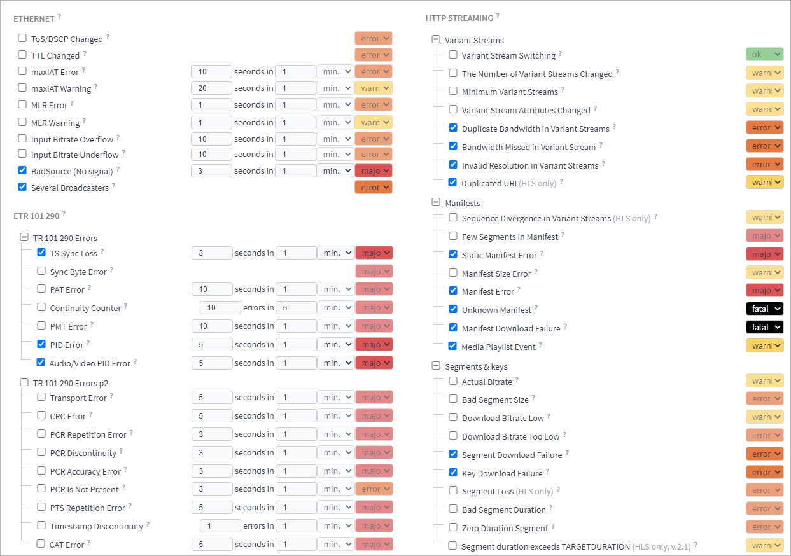Collapse the Manifests tree node
Screen dimensions: 791x556
pyautogui.click(x=436, y=202)
